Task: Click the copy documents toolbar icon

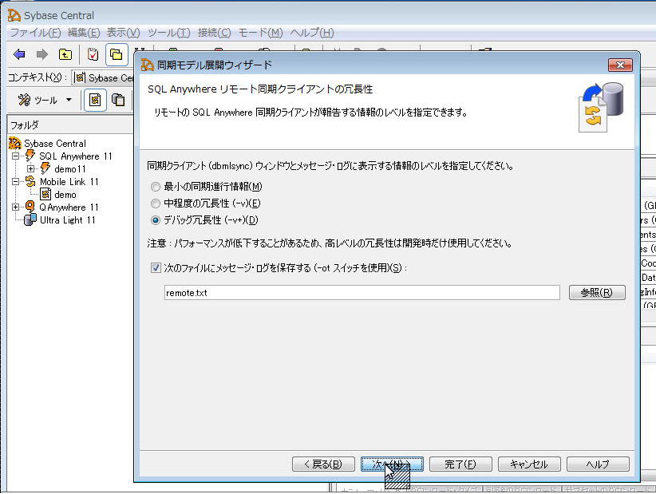Action: (x=118, y=100)
